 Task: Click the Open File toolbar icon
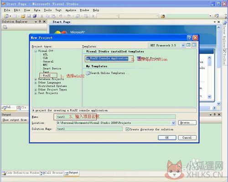click(23, 16)
